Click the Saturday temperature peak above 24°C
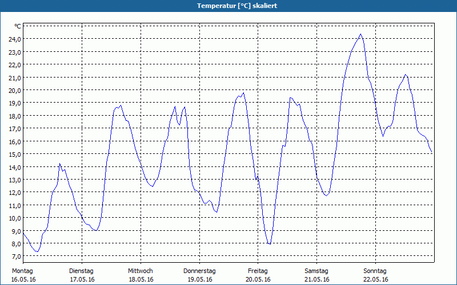 point(361,34)
